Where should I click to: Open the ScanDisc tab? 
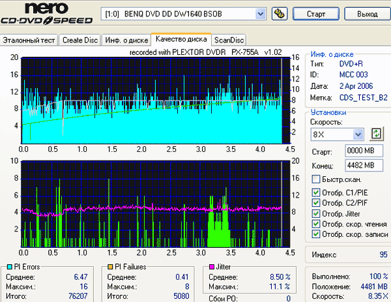click(x=229, y=40)
